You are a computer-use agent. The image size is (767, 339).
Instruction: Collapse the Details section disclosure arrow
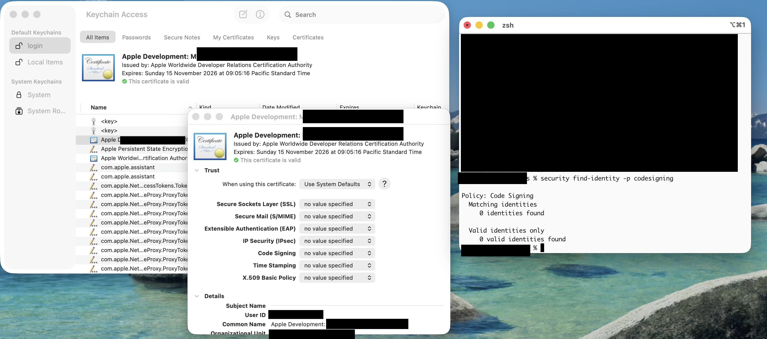(x=196, y=296)
